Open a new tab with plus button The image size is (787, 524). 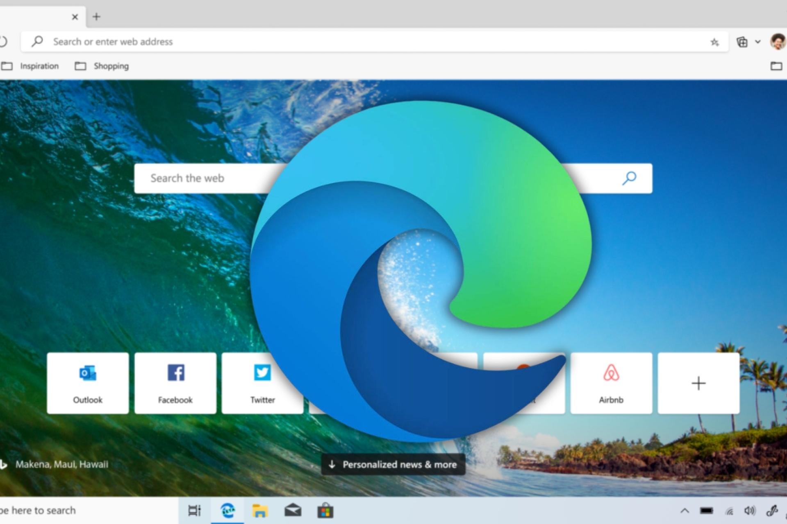coord(96,17)
